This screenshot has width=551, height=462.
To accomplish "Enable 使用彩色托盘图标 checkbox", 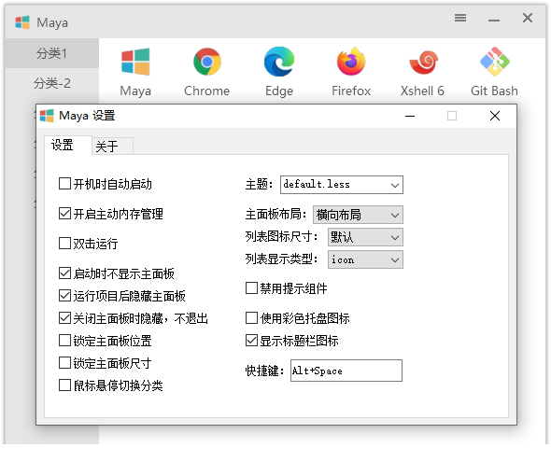I will 251,317.
